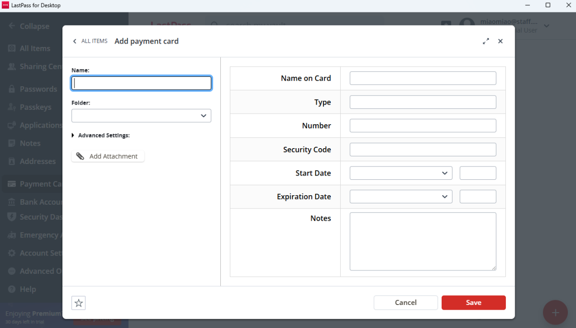Click inside the Notes text area
Screen dimensions: 576x328
(x=422, y=242)
